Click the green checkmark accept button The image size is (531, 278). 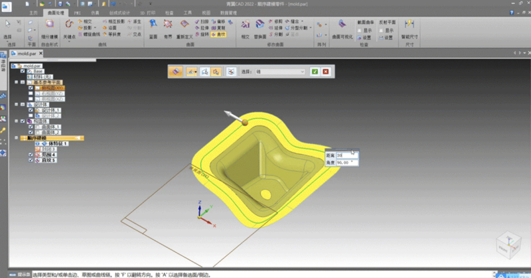tap(315, 71)
